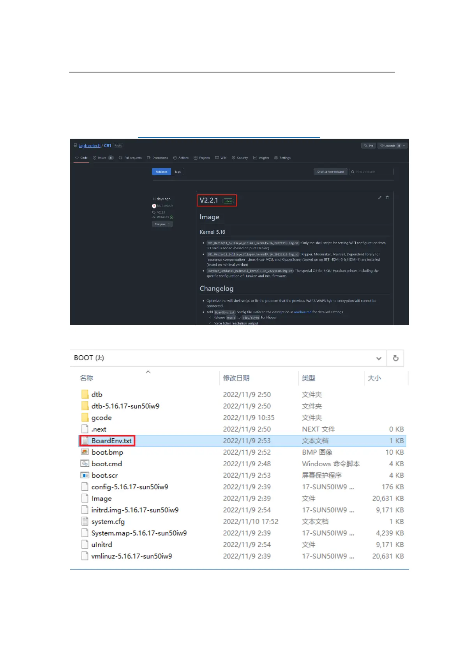
Task: Click the gcode folder name
Action: pyautogui.click(x=101, y=418)
